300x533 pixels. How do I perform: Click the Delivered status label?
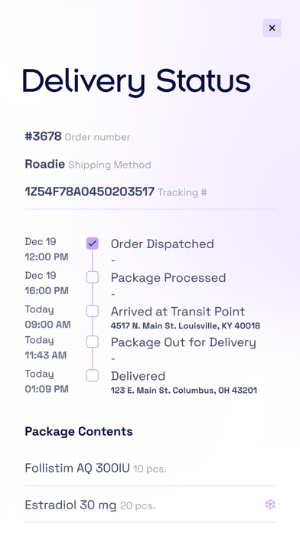(138, 376)
